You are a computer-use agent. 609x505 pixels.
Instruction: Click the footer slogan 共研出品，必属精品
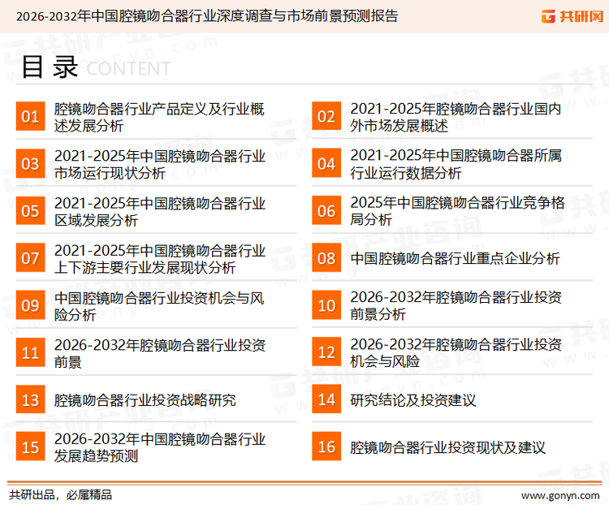[x=60, y=495]
